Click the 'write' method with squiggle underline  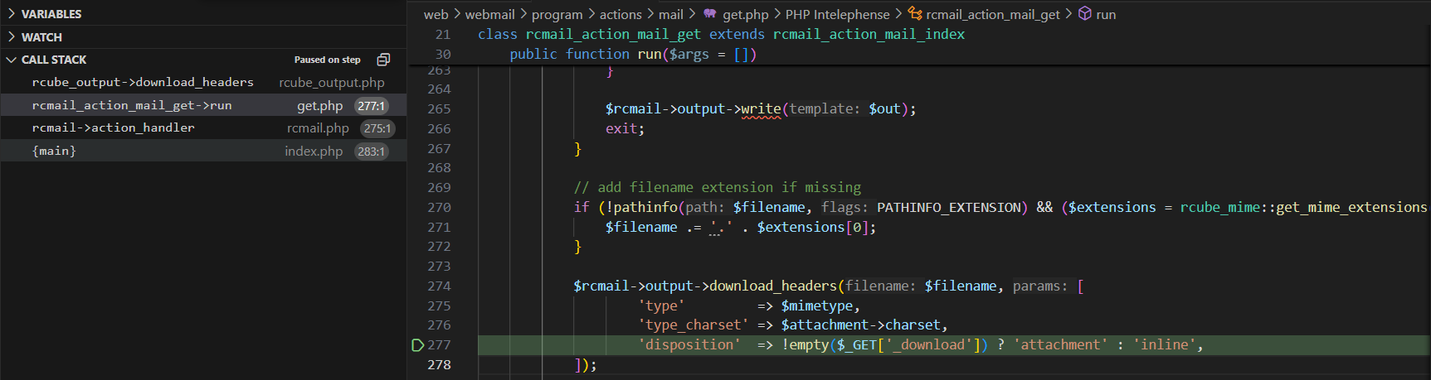761,109
